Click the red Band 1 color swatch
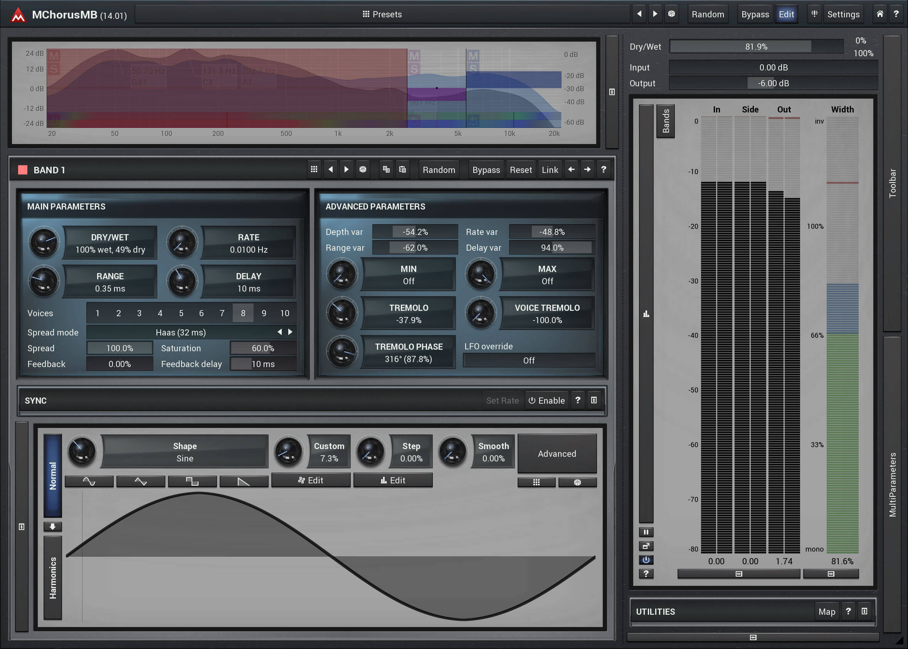Image resolution: width=908 pixels, height=649 pixels. pyautogui.click(x=23, y=170)
